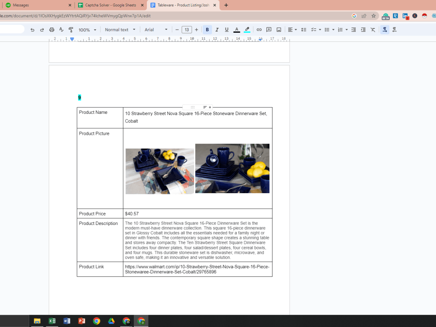The width and height of the screenshot is (436, 327).
Task: Insert a bulleted list
Action: (327, 30)
